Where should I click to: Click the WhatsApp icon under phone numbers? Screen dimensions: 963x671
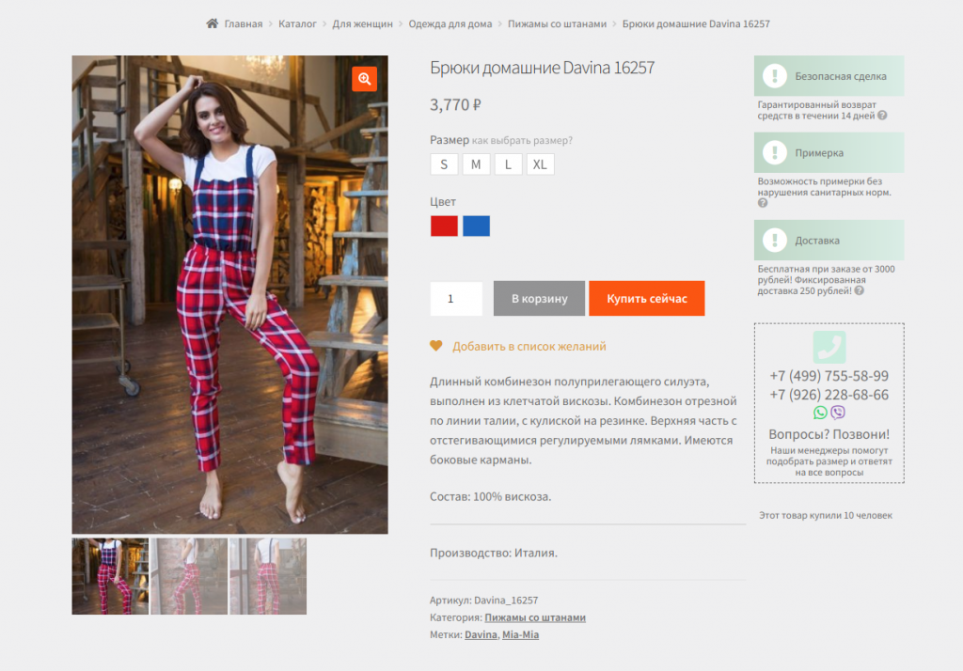pos(820,413)
